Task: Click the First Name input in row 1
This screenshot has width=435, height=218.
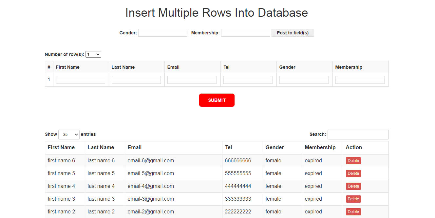Action: point(81,80)
